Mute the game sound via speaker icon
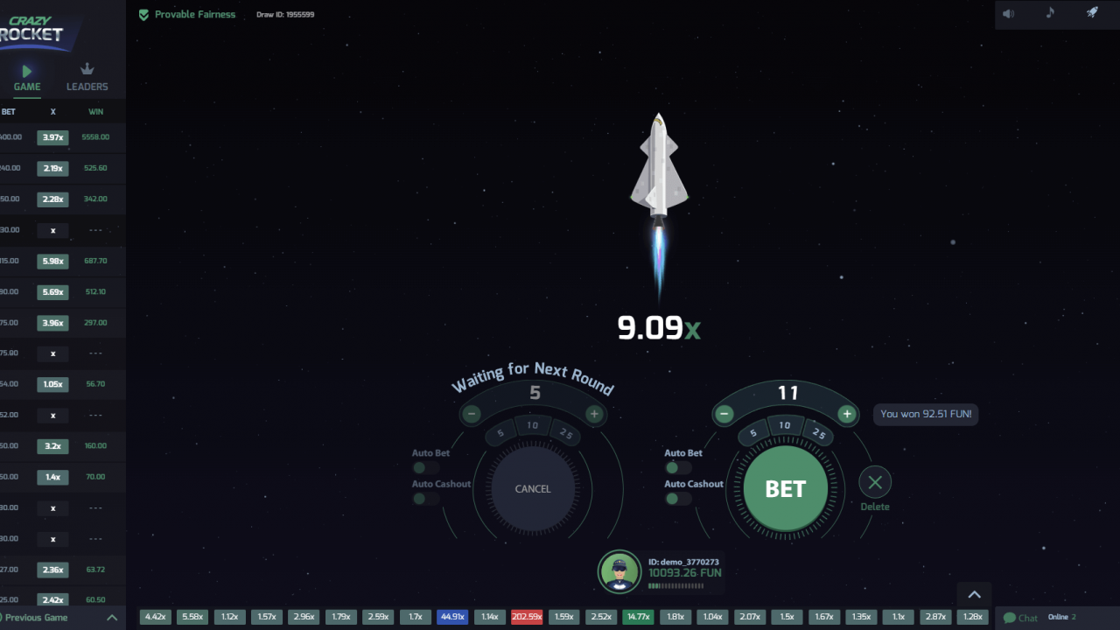The height and width of the screenshot is (630, 1120). point(1009,13)
